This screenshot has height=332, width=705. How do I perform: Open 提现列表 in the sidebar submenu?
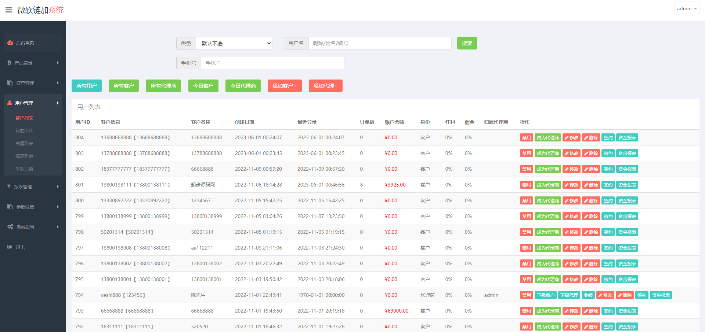click(x=24, y=156)
